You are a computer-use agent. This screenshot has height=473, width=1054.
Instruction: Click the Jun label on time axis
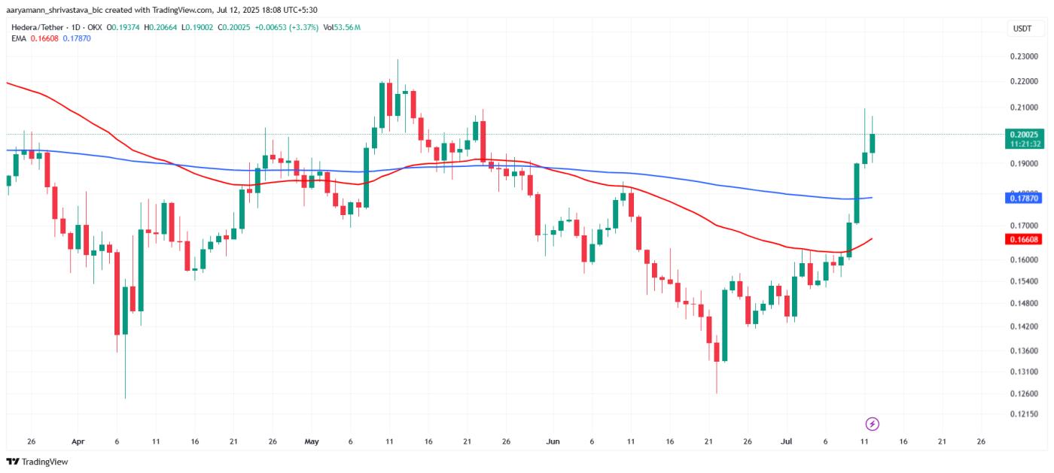tap(553, 441)
